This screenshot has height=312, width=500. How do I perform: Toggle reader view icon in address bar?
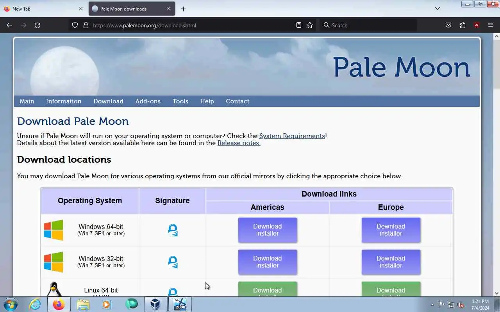tap(299, 25)
